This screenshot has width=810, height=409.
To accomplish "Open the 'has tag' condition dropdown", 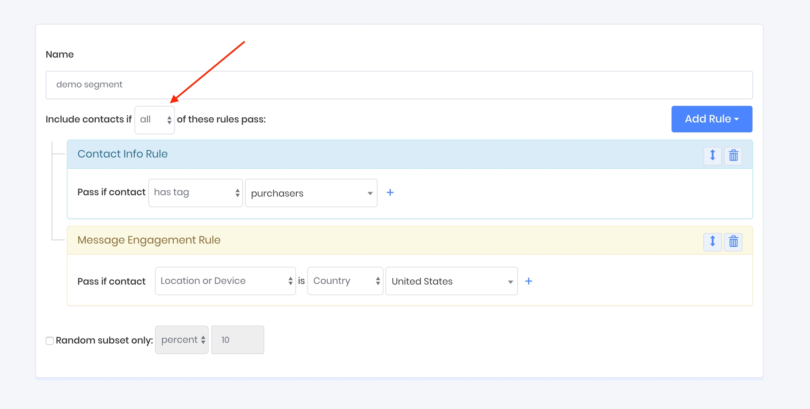I will tap(195, 193).
